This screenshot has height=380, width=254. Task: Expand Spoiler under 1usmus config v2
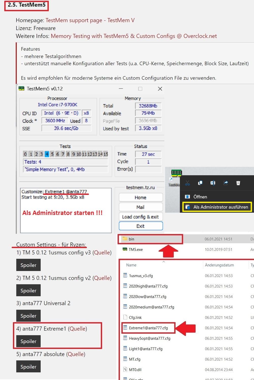[x=28, y=291]
